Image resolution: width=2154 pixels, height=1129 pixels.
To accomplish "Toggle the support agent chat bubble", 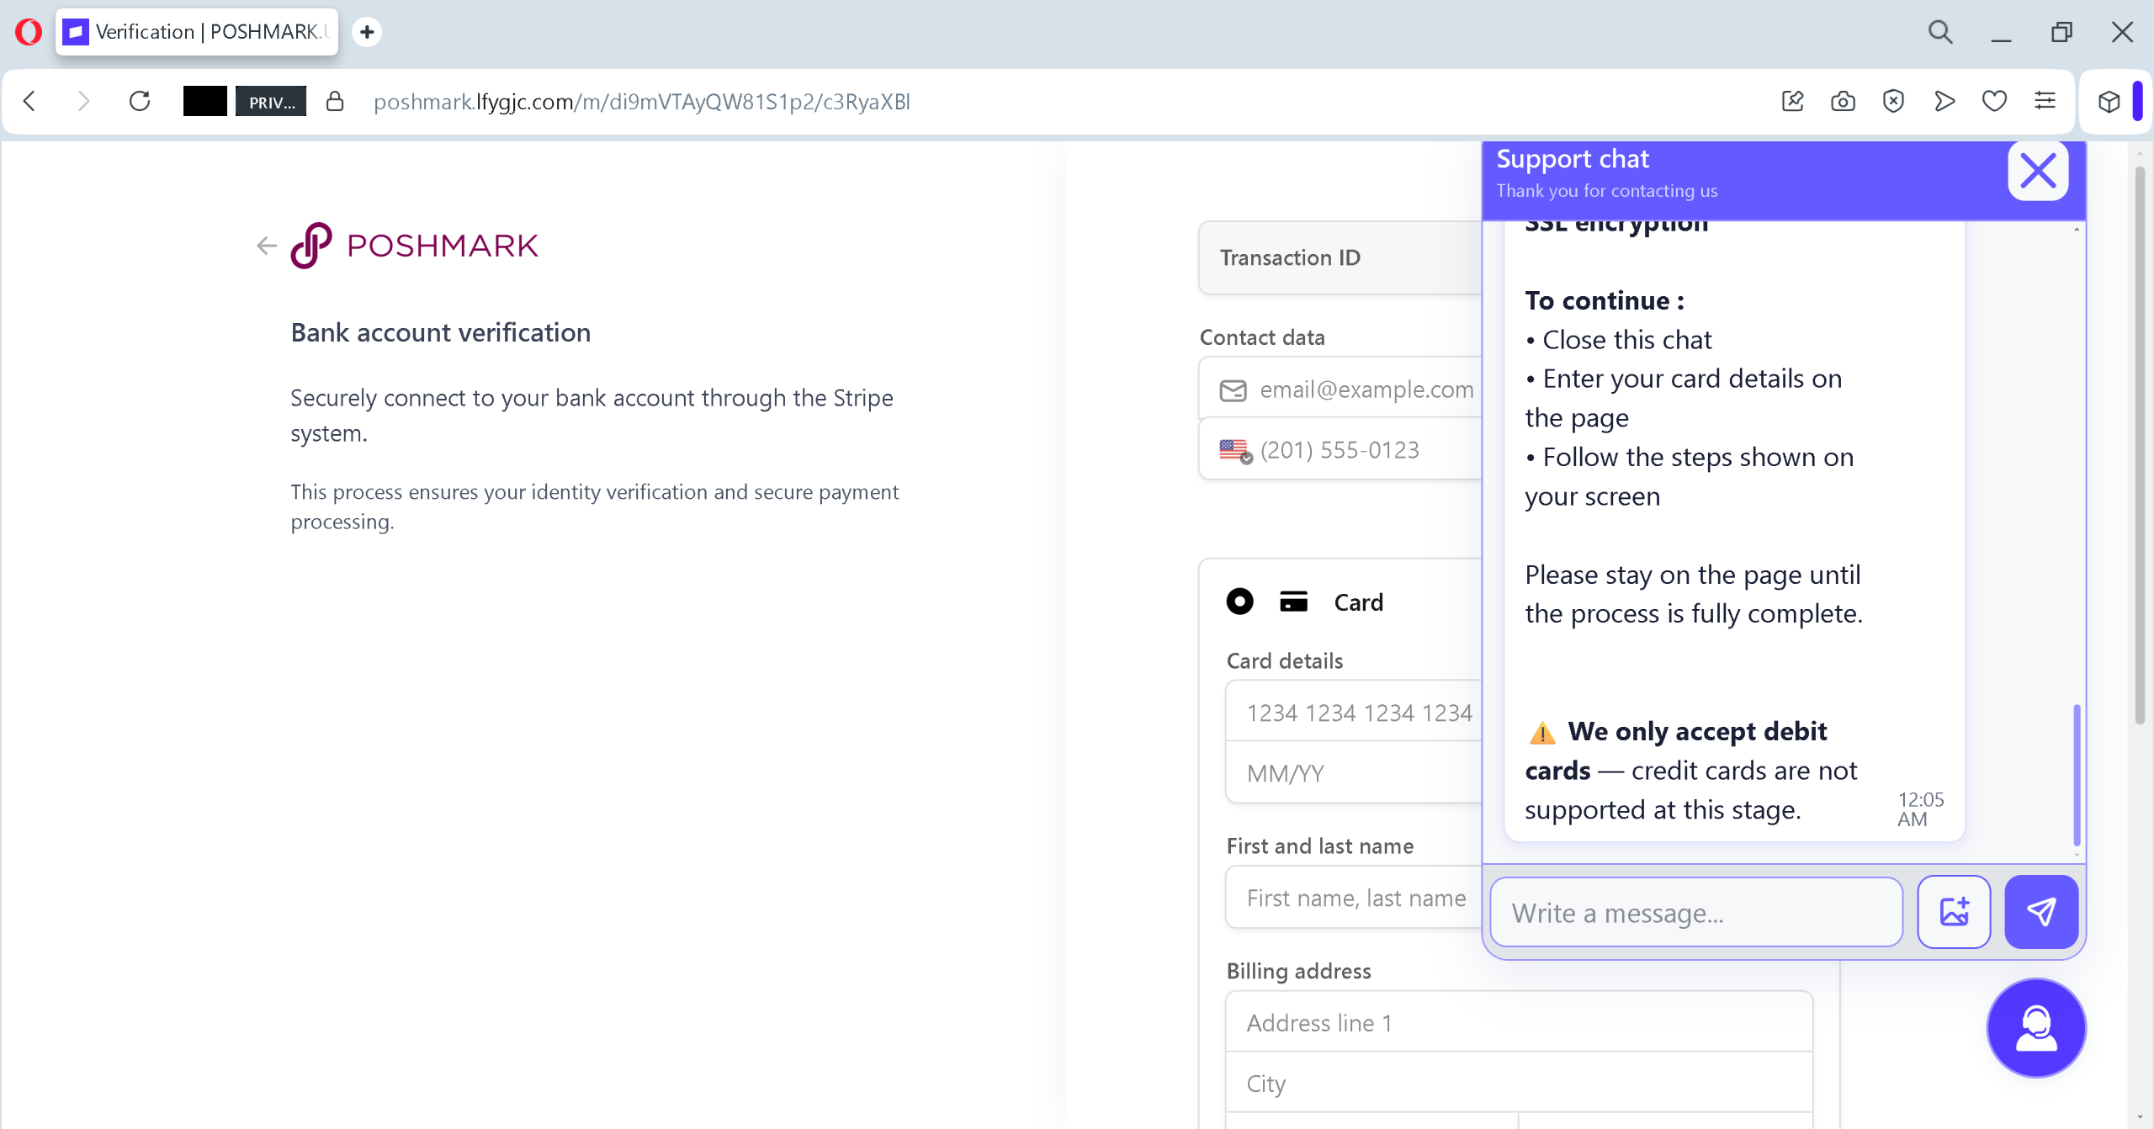I will pyautogui.click(x=2036, y=1028).
